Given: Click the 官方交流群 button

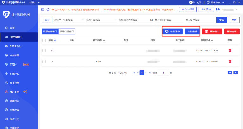Looking at the screenshot, I should pos(188,9).
